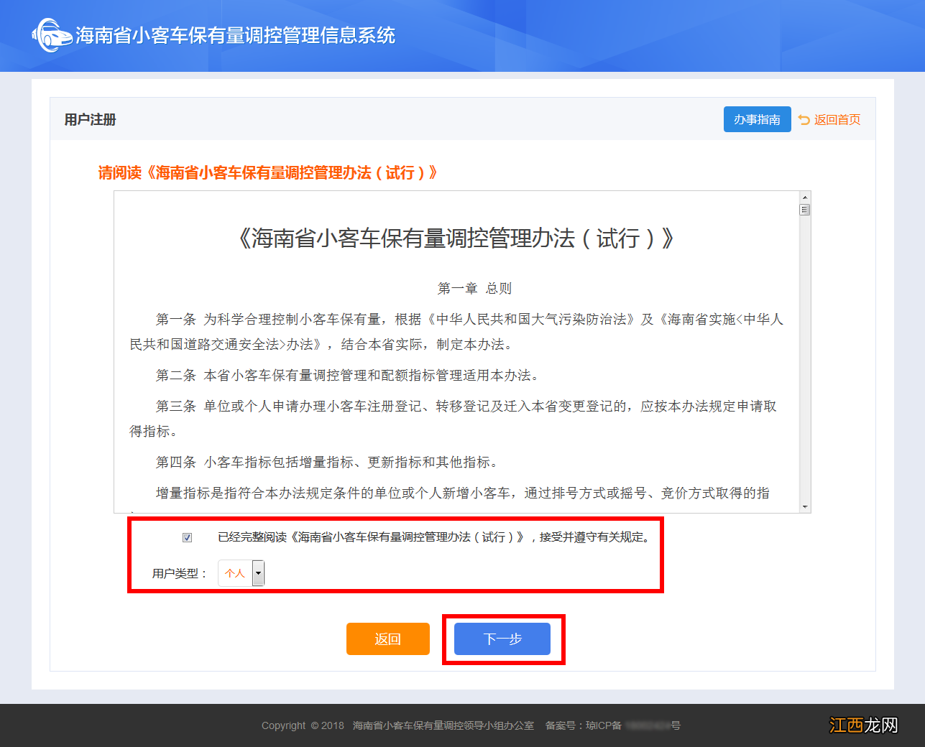Viewport: 925px width, 747px height.
Task: Click the header system title text logo area
Action: (232, 35)
